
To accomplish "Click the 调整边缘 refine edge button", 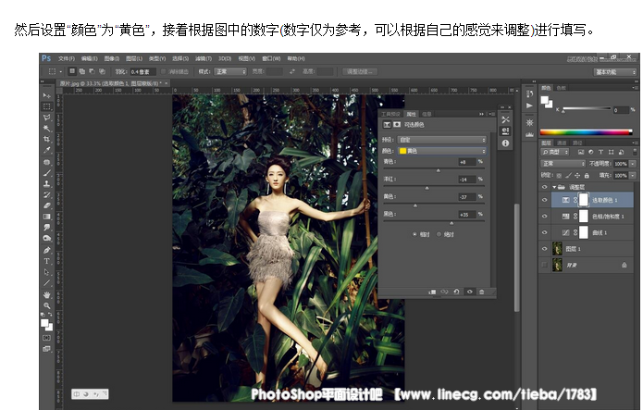I will pos(360,71).
